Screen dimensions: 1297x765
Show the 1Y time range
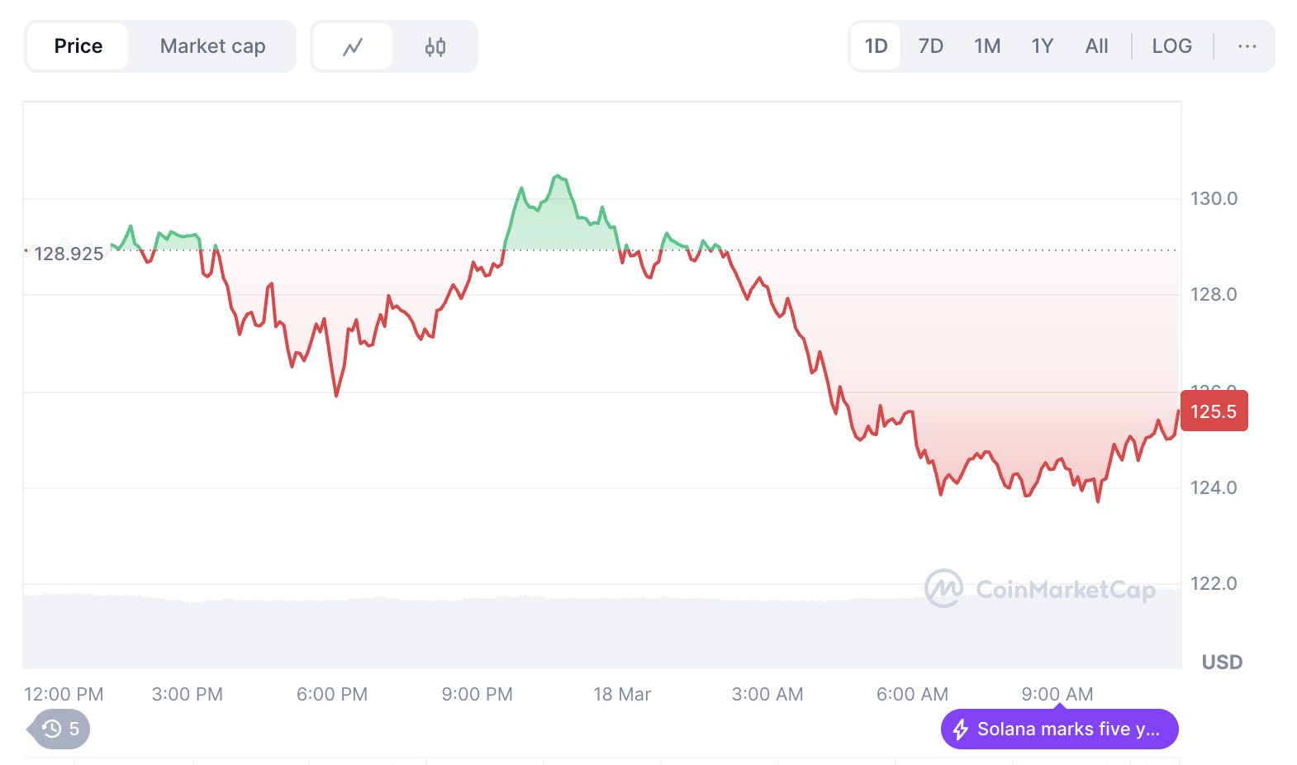[x=1042, y=46]
